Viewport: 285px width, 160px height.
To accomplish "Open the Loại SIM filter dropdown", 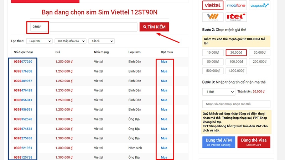I will coord(40,41).
